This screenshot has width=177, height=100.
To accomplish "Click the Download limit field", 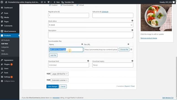I will [69, 65].
